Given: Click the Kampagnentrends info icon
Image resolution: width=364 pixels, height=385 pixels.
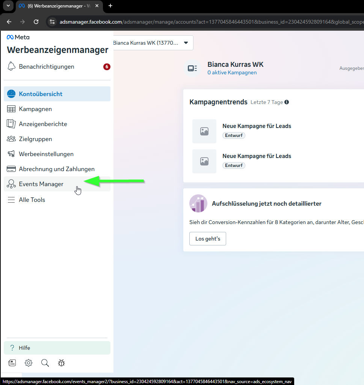Looking at the screenshot, I should pyautogui.click(x=287, y=102).
